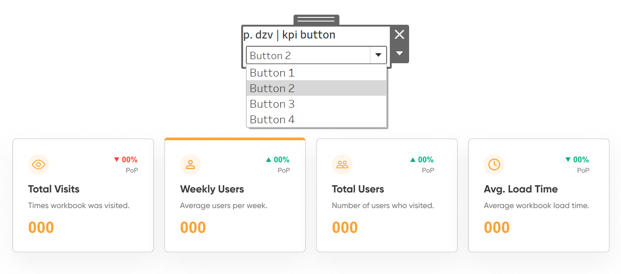Image resolution: width=621 pixels, height=274 pixels.
Task: Open the parameter's more options caret
Action: pos(399,53)
